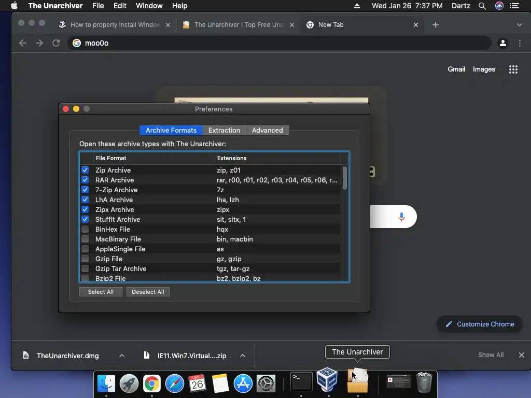Switch to The Unarchiver Top Free tab
Screen dimensions: 531x398
point(239,25)
